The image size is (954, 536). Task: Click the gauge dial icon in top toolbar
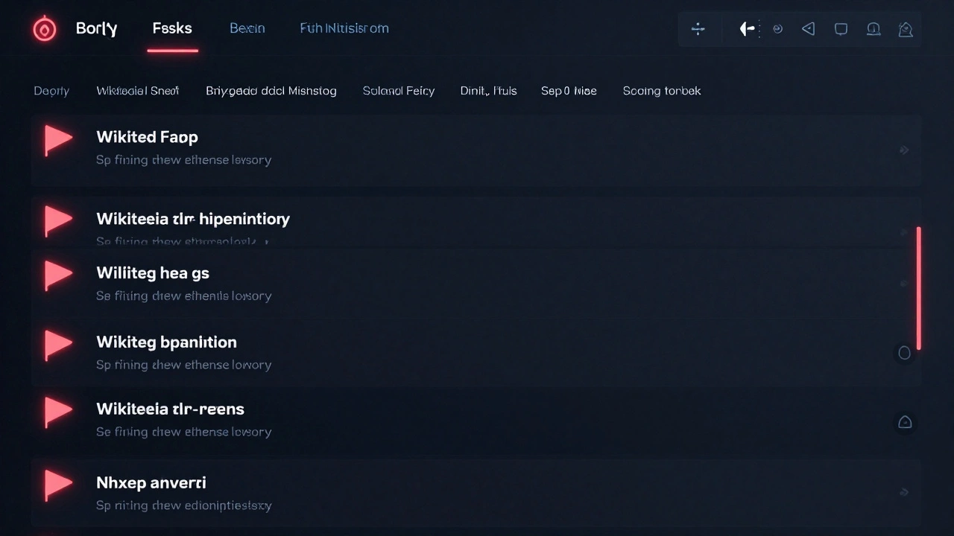coord(873,29)
